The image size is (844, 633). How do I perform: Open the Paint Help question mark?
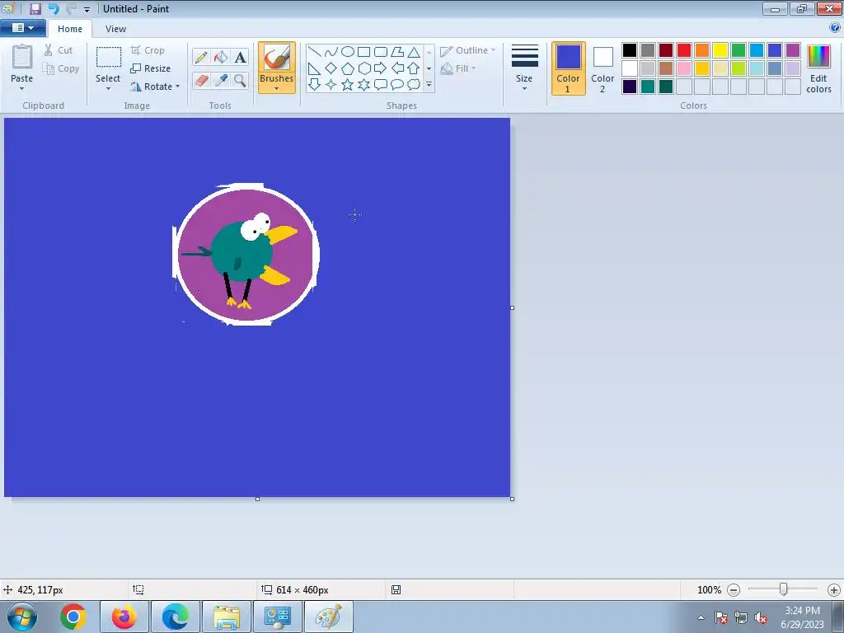coord(835,27)
